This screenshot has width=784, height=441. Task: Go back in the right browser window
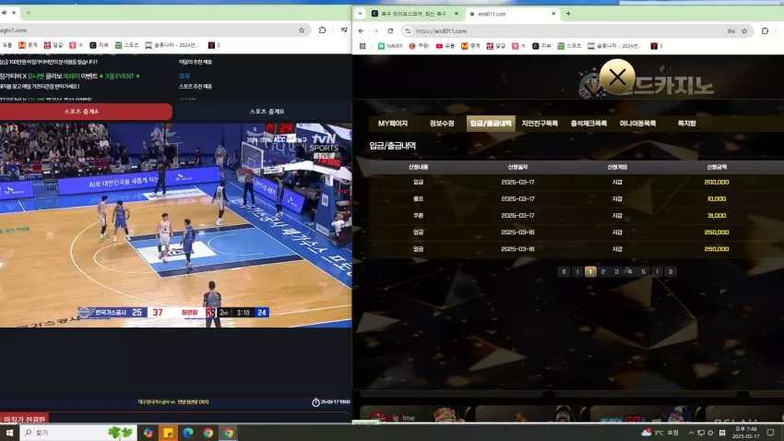[x=361, y=31]
